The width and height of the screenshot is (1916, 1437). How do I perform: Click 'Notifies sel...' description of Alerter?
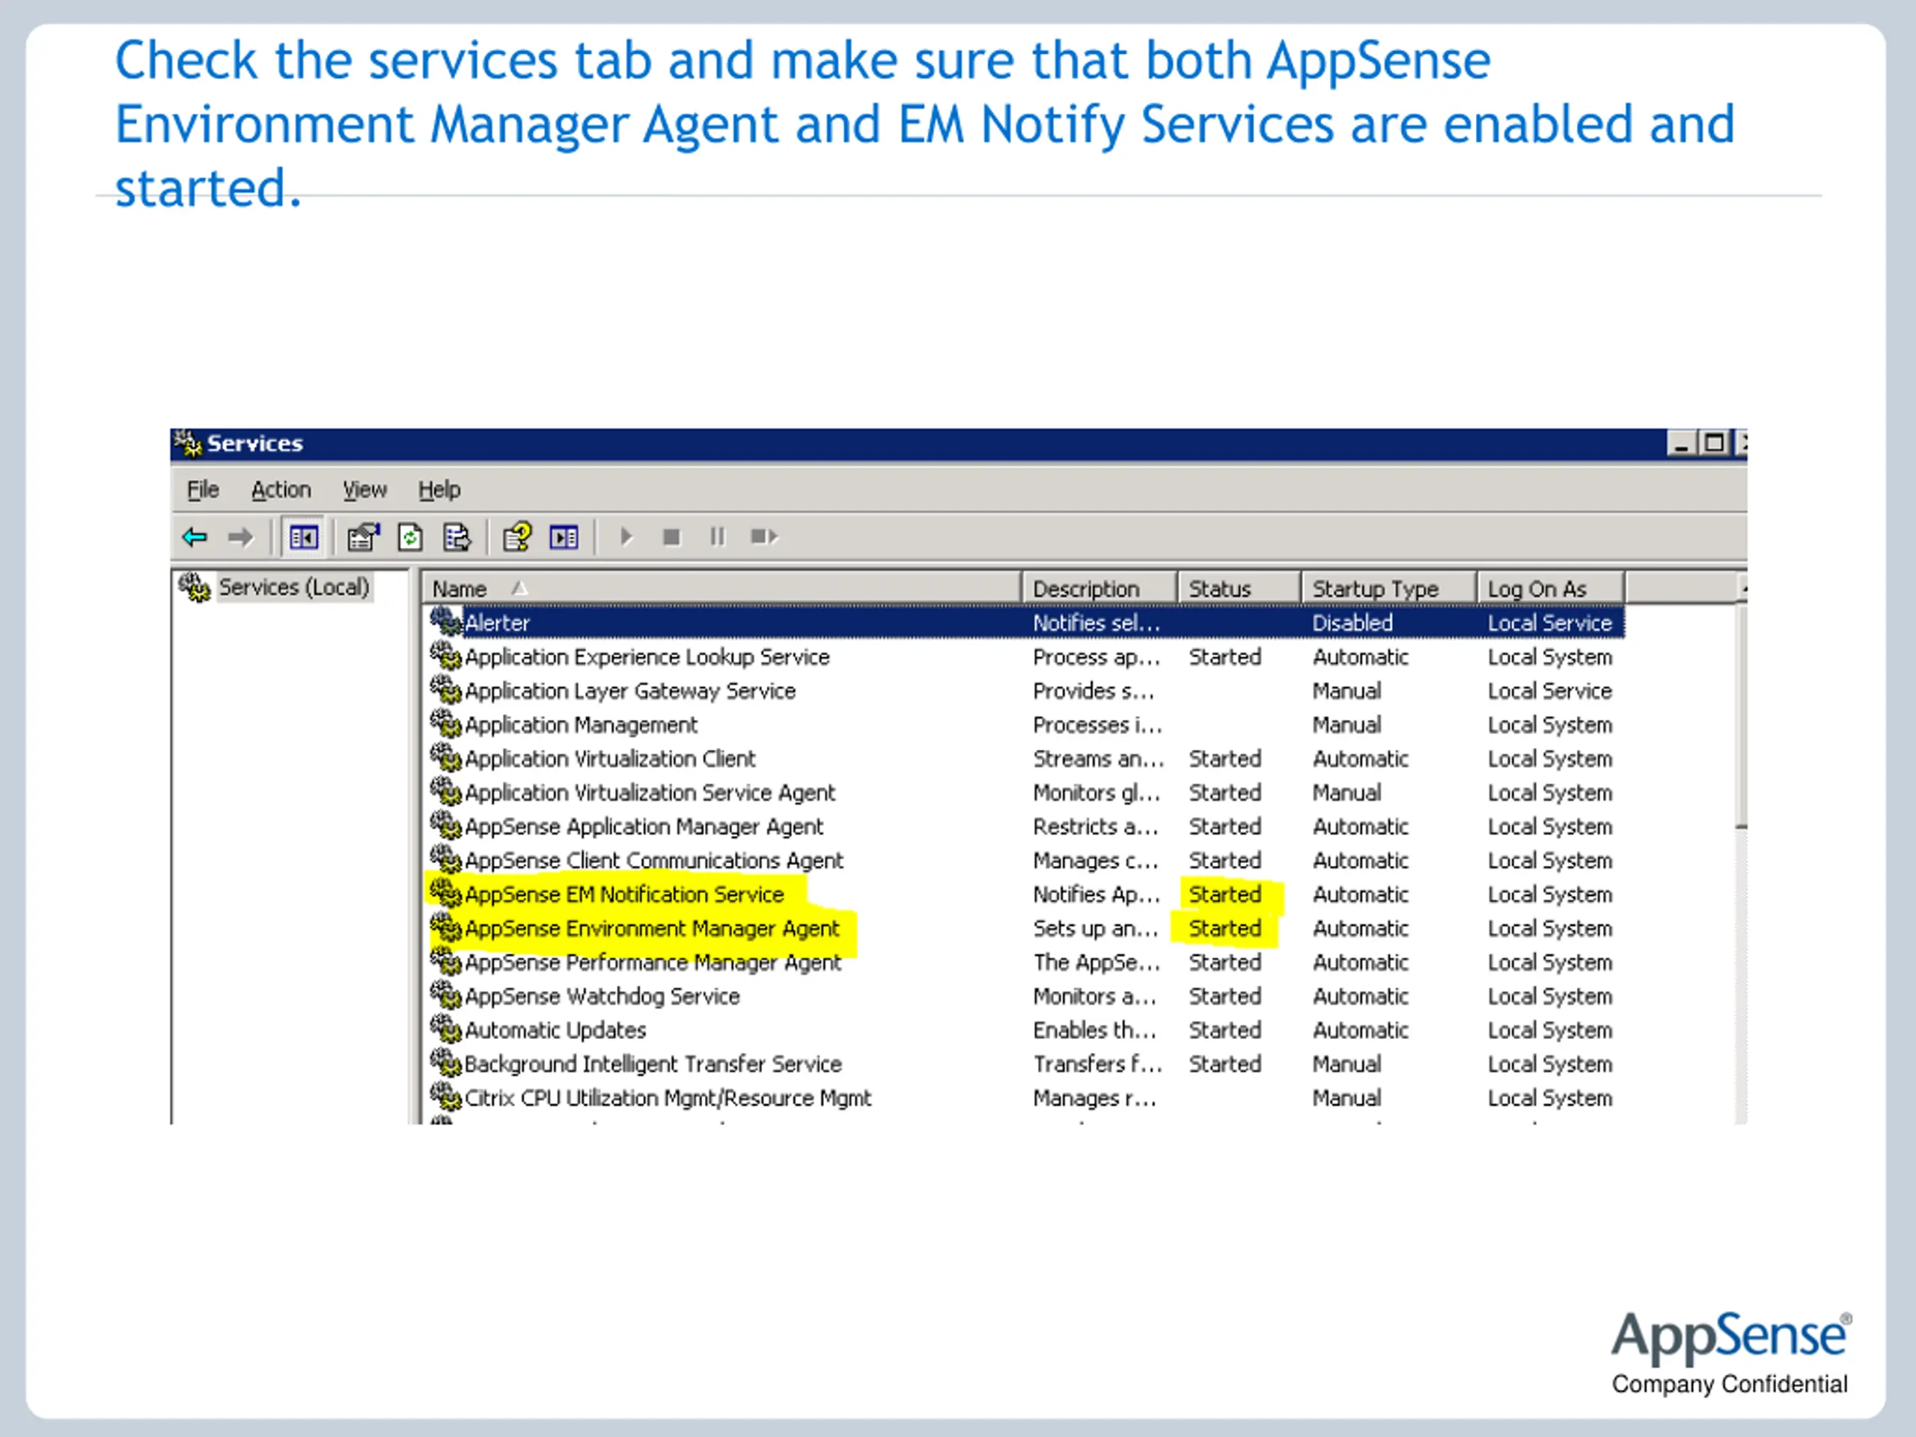tap(1096, 623)
